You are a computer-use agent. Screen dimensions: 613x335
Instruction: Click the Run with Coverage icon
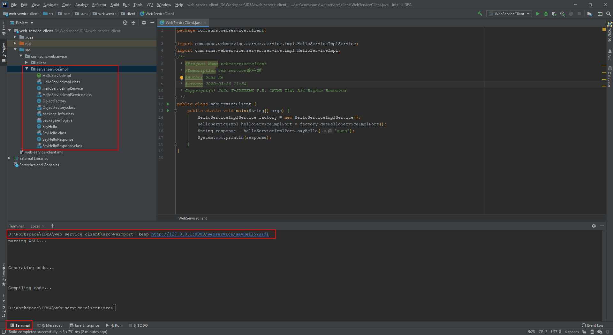(x=554, y=14)
